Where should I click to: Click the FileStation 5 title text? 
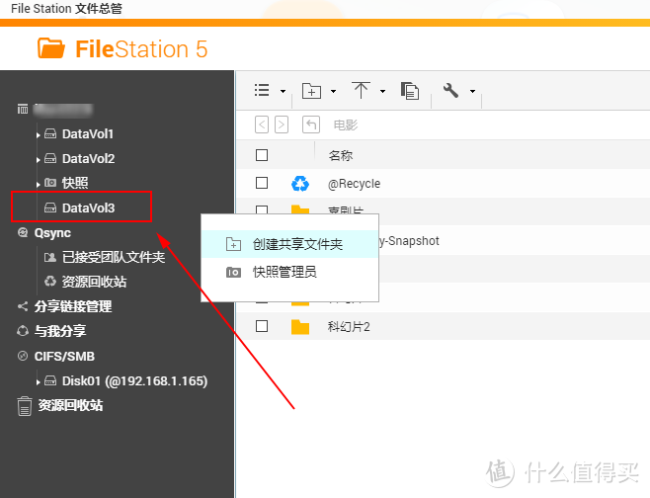[141, 49]
